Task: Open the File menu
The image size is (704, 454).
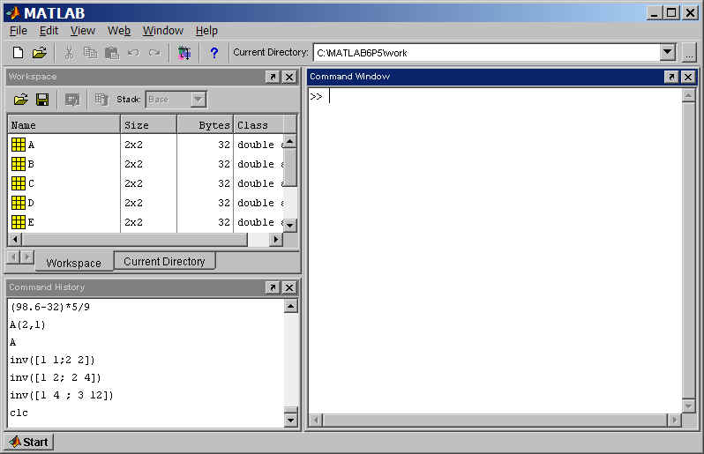Action: click(x=19, y=31)
